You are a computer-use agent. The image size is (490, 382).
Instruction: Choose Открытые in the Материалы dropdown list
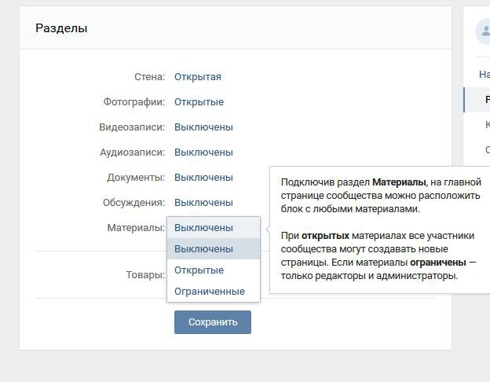click(199, 270)
